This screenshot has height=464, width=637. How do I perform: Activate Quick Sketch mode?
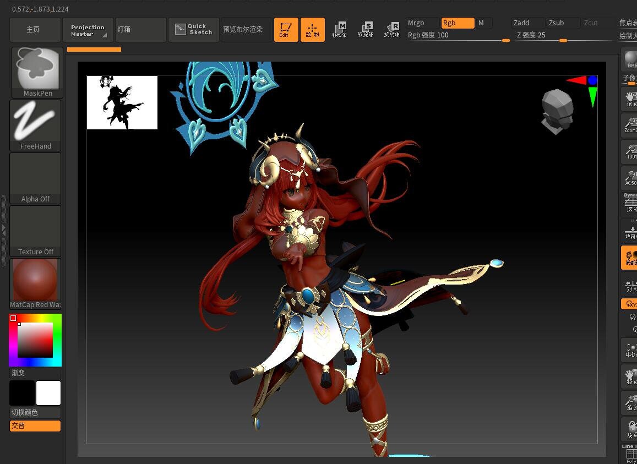193,29
